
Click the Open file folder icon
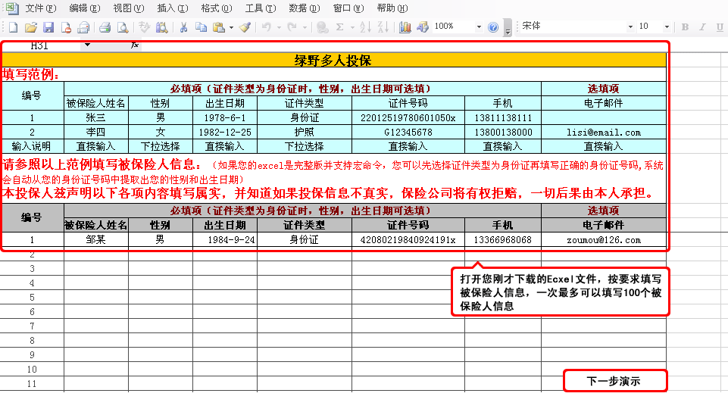(x=30, y=27)
